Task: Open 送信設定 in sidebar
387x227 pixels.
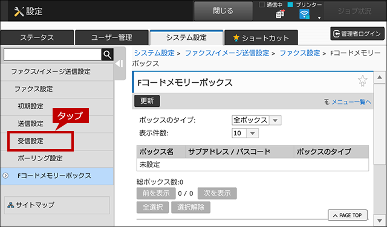Action: 57,124
